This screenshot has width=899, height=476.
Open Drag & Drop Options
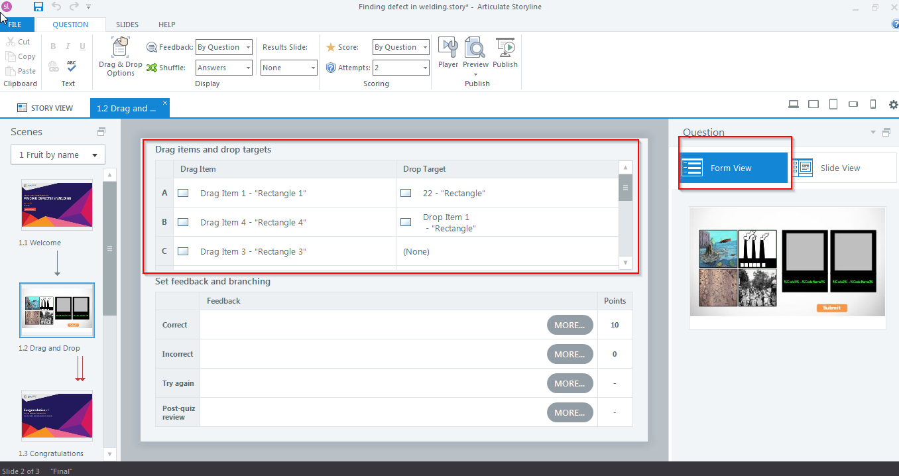click(120, 57)
